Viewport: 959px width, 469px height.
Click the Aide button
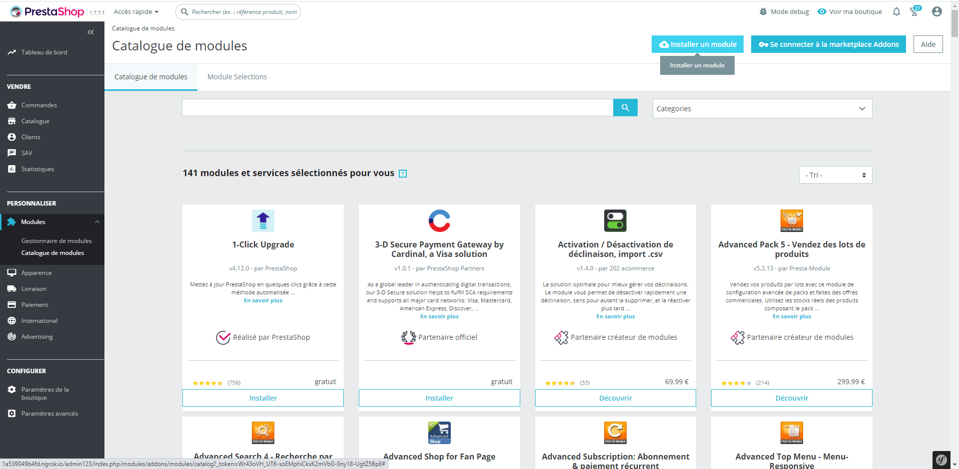[928, 44]
